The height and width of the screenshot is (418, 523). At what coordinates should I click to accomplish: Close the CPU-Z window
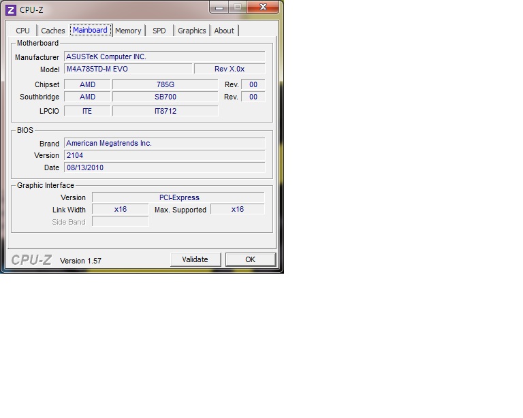click(263, 7)
